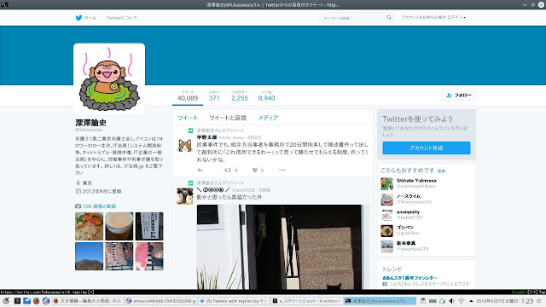Click heart like icon on 甲野太郎 tweet
This screenshot has width=546, height=307.
pyautogui.click(x=255, y=170)
